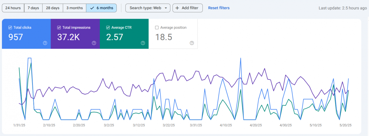Screen dimensions: 369x136
Task: Click the 3/22/25 date on chart axis
Action: coord(169,125)
